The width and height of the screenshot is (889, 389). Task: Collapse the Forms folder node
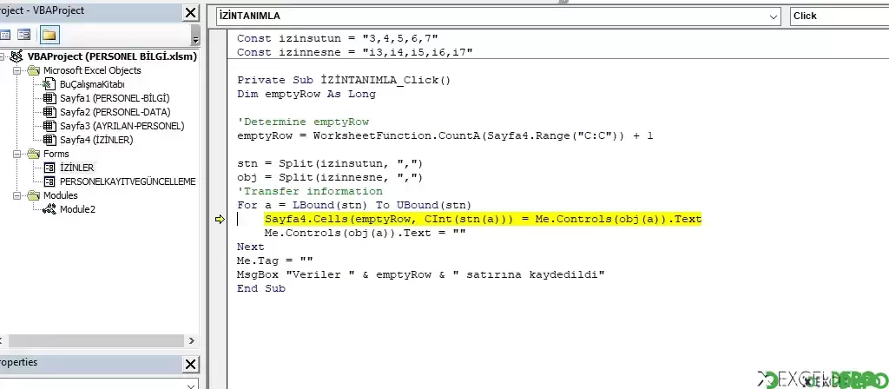tap(17, 155)
